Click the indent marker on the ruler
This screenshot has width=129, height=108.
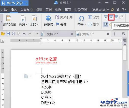(x=41, y=41)
